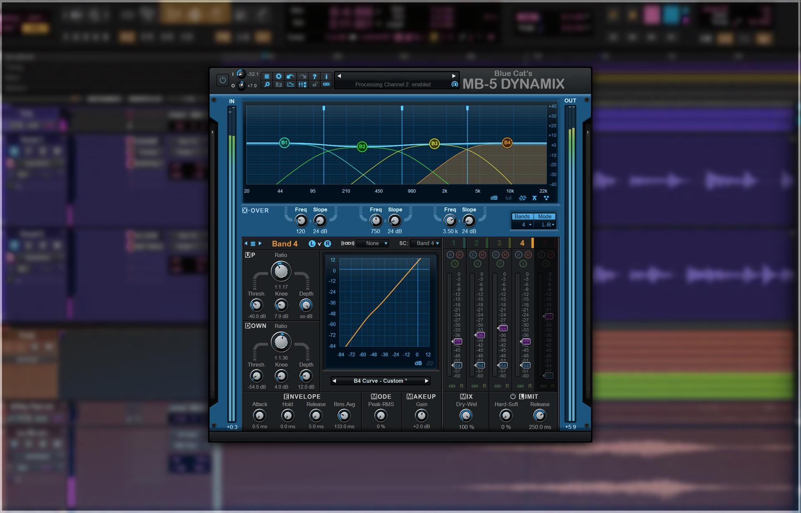Toggle the LIMIT power icon
The image size is (801, 513).
(513, 396)
